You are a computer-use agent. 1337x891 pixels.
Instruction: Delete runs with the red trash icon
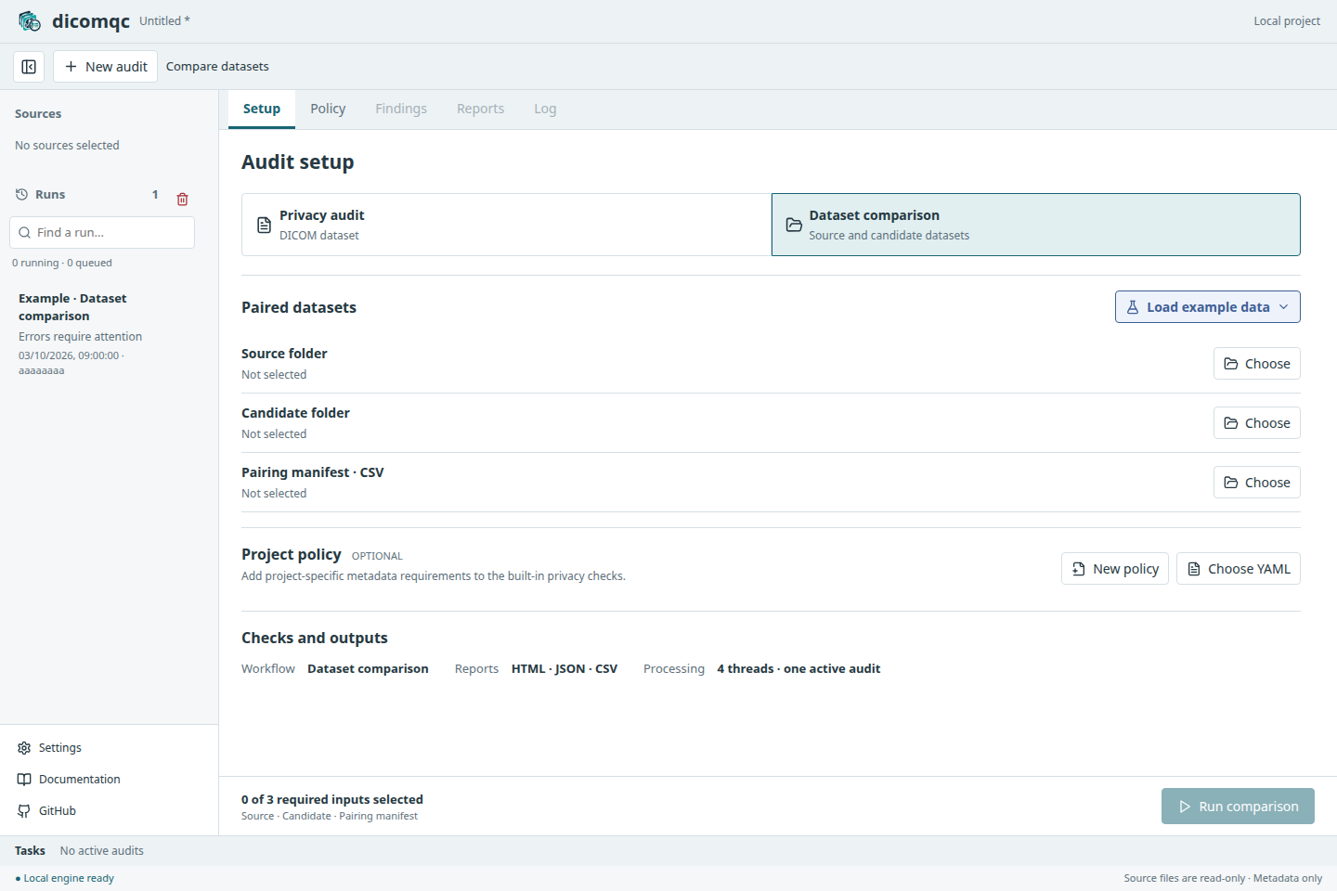coord(183,199)
